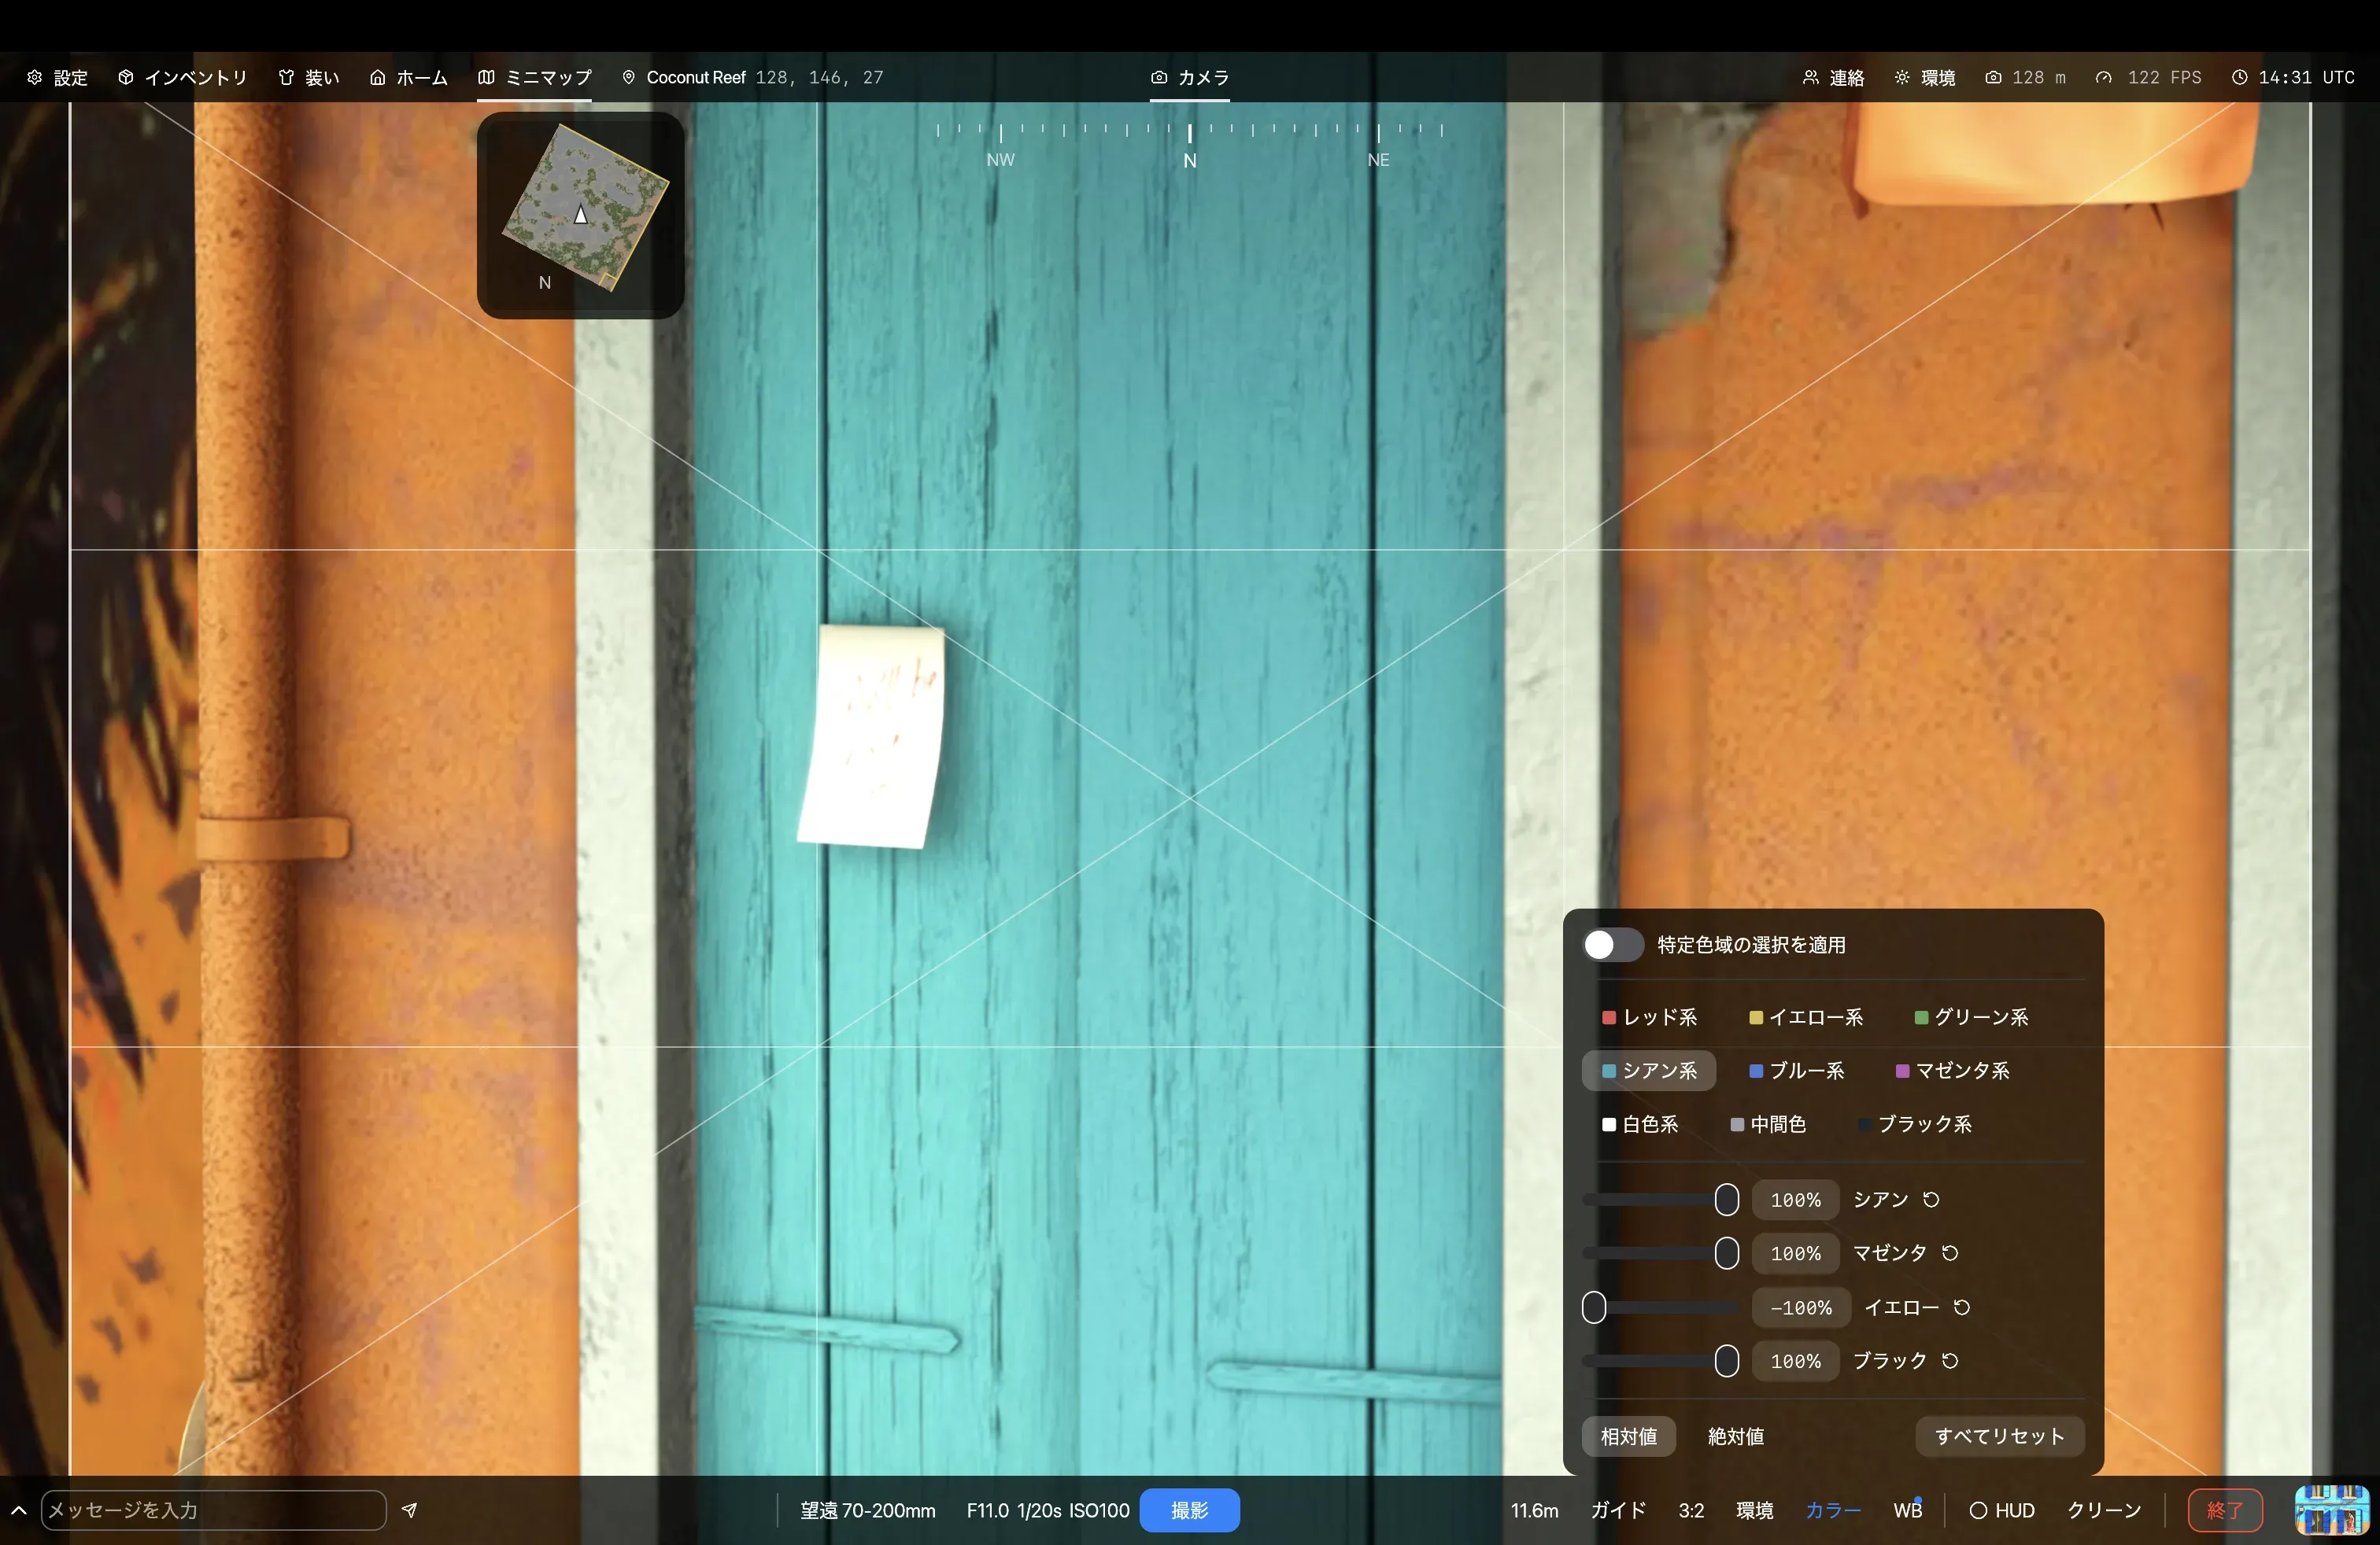
Task: Open 連絡 contacts menu
Action: coord(1833,77)
